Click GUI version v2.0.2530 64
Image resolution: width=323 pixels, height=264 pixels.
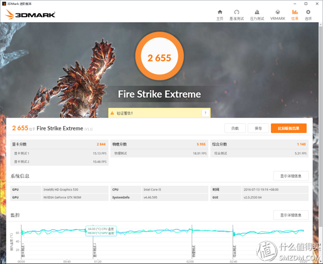click(252, 197)
